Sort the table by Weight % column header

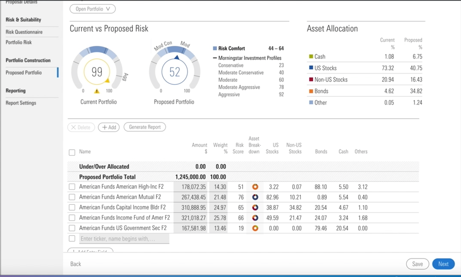pos(220,148)
